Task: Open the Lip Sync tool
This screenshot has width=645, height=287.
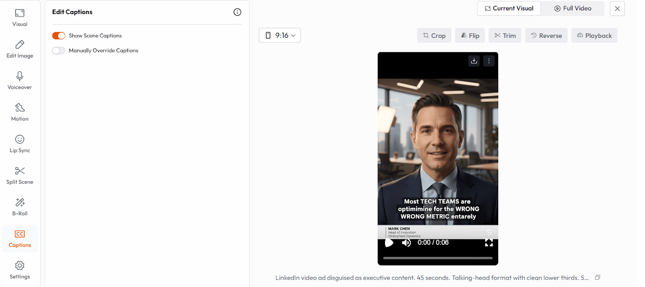Action: click(x=20, y=144)
